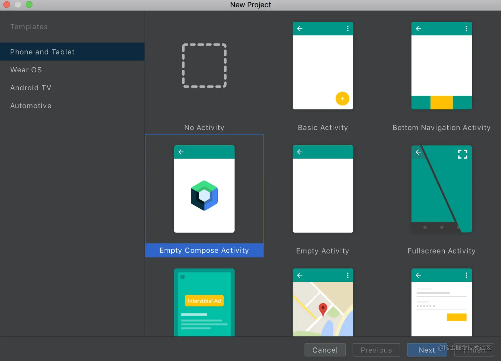
Task: Click the Bottom Navigation Activity label
Action: pyautogui.click(x=441, y=127)
